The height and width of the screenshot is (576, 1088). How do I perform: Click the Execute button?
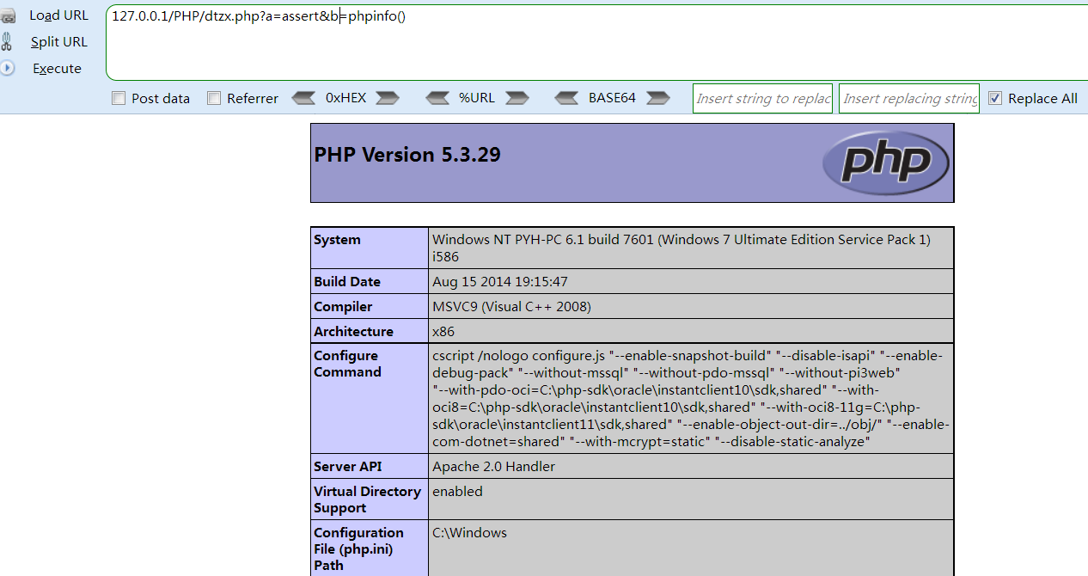tap(57, 69)
